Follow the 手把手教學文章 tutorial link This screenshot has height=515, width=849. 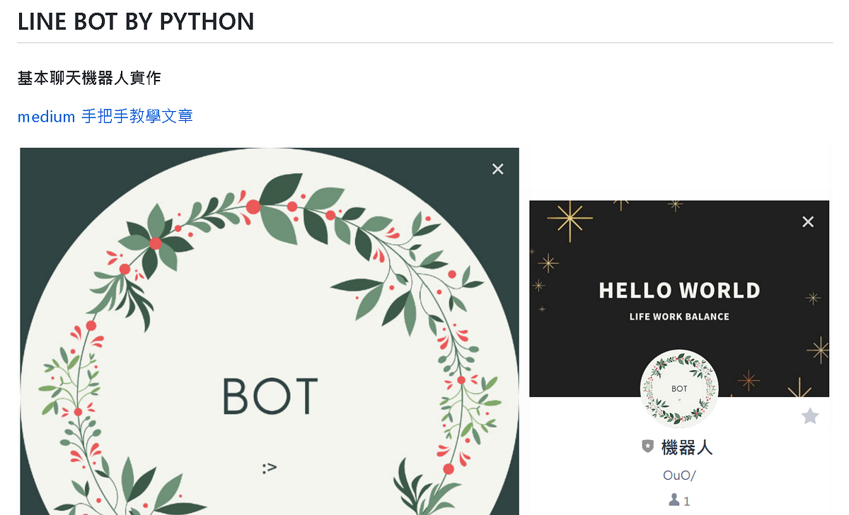pyautogui.click(x=138, y=116)
